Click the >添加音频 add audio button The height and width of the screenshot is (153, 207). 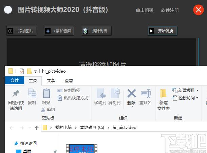pyautogui.click(x=59, y=31)
